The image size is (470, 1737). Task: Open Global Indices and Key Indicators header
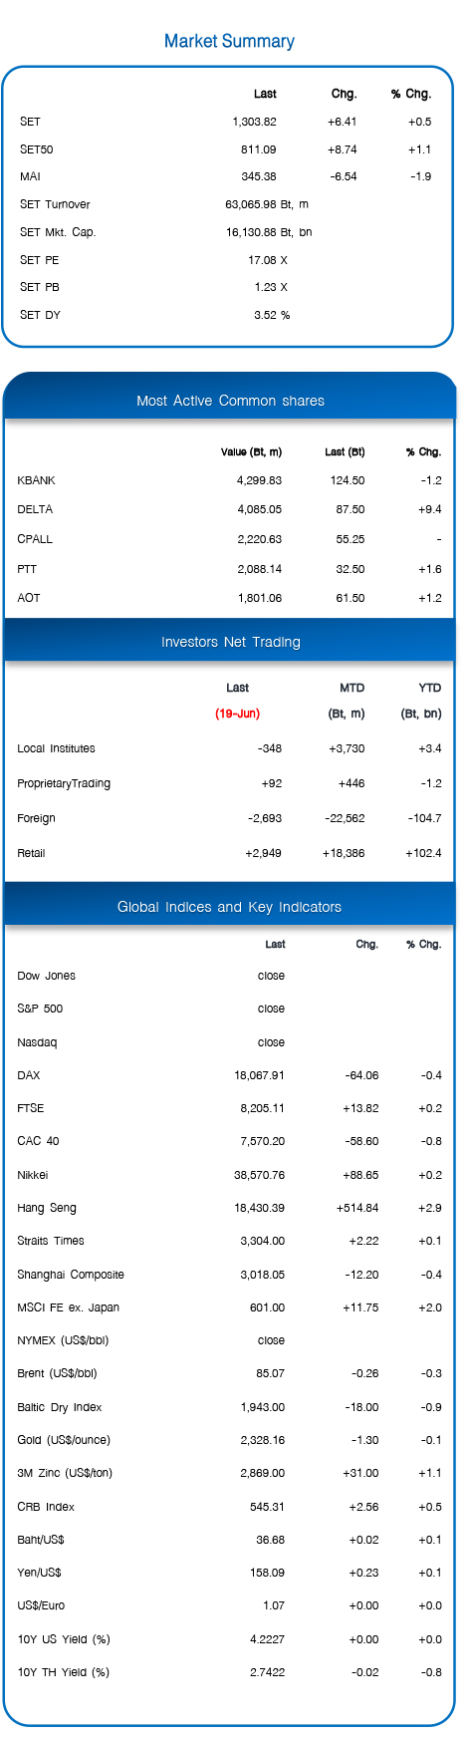230,907
